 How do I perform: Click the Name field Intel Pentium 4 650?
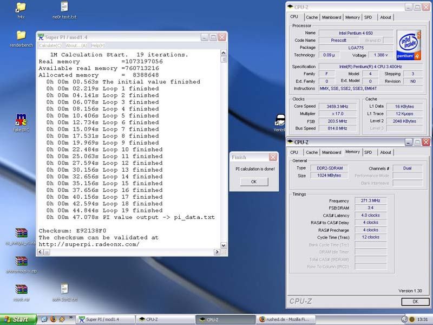(x=356, y=33)
